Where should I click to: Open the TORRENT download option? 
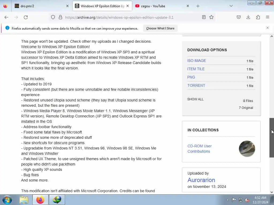(x=196, y=86)
